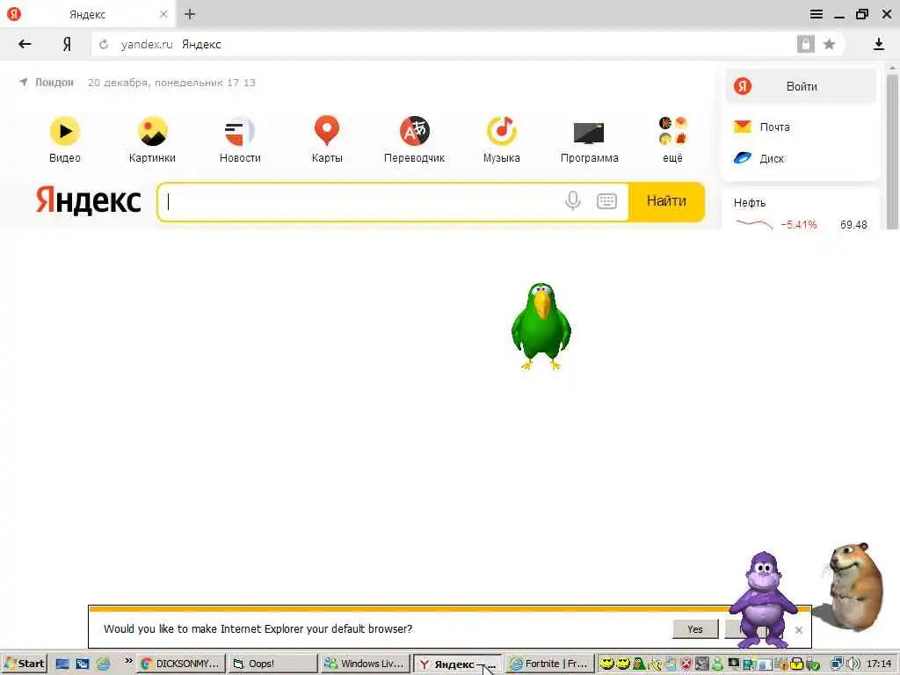Click Show Desktop quick launch icon
The image size is (900, 675).
[x=62, y=664]
